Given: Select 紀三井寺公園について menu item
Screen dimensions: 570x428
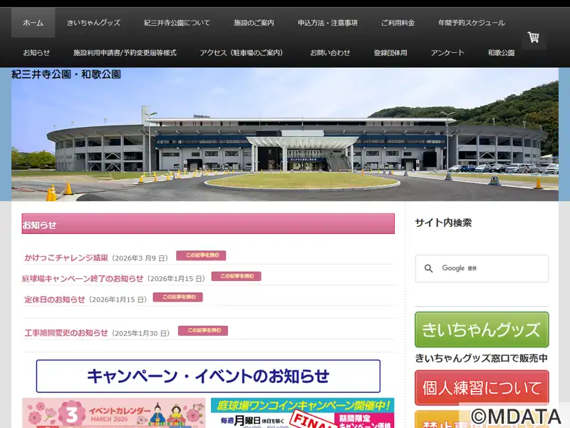Looking at the screenshot, I should tap(177, 23).
